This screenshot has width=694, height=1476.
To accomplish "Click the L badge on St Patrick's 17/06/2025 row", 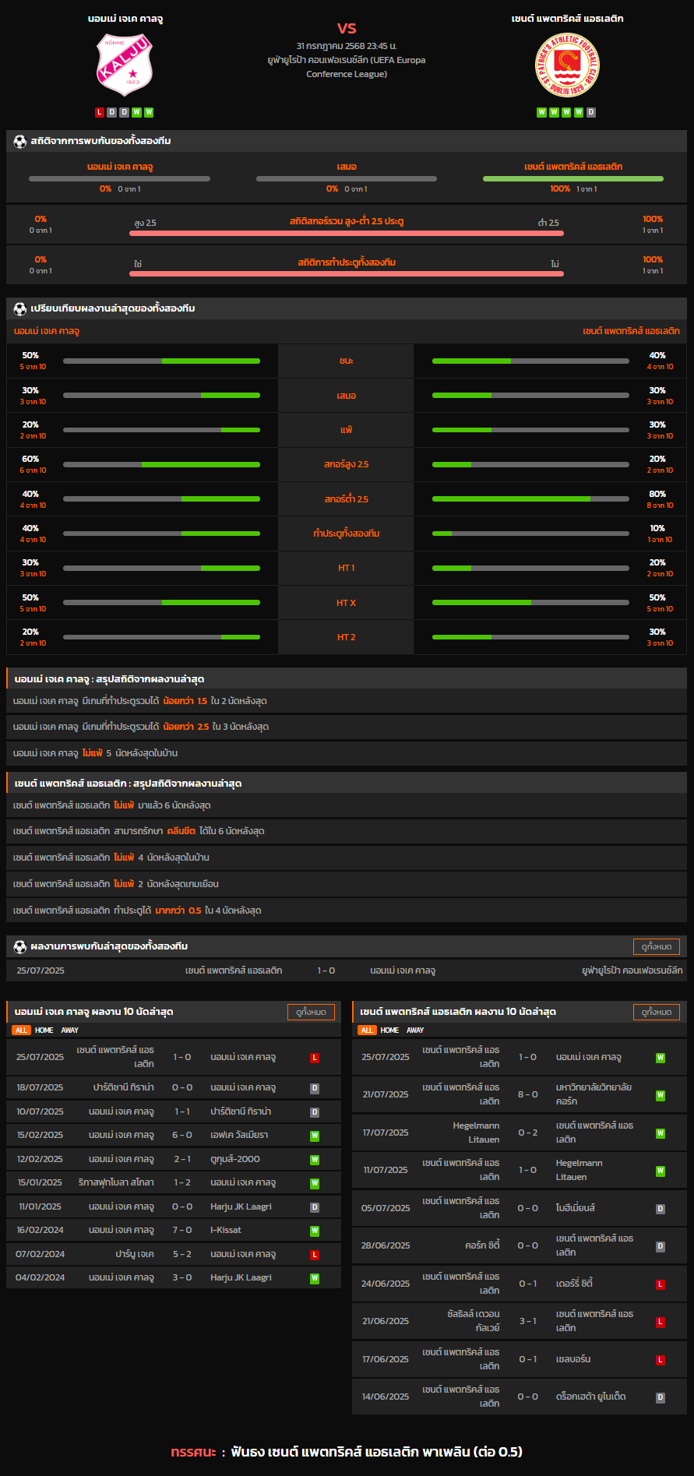I will point(661,1360).
